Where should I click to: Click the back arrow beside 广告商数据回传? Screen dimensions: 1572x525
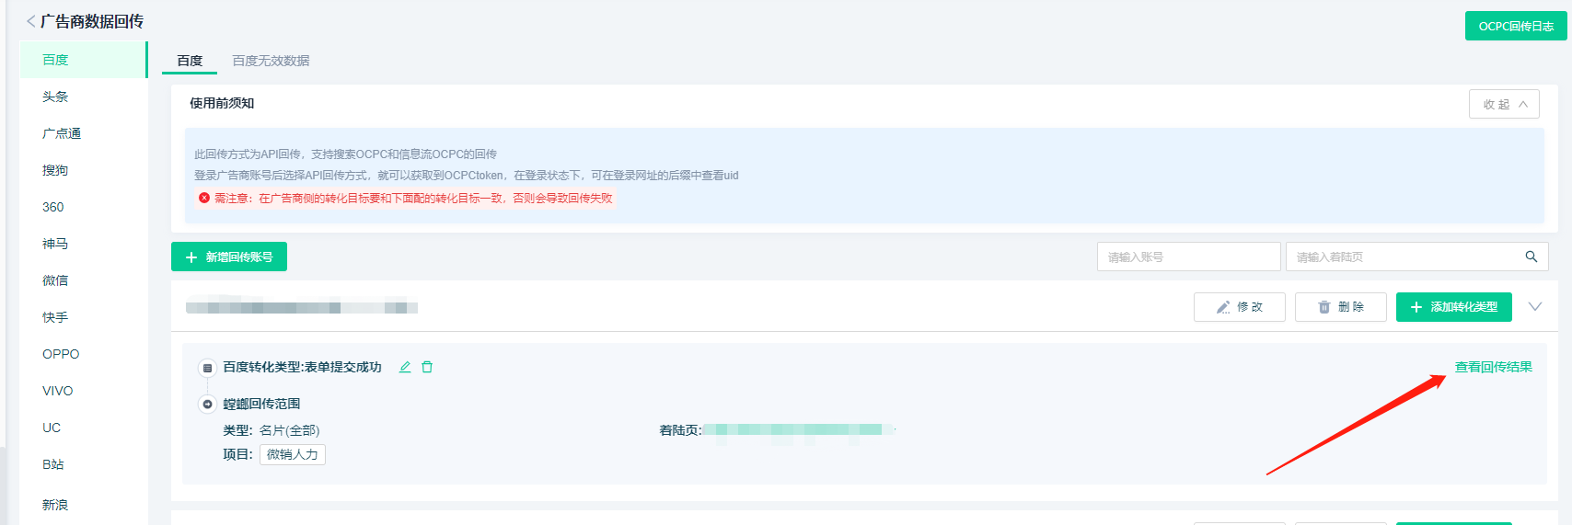click(x=30, y=21)
